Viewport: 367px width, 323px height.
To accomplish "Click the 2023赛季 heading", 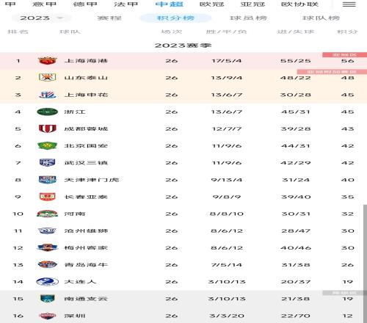I will 183,46.
